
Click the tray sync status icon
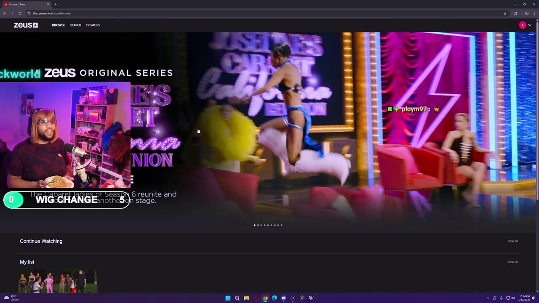[494, 298]
